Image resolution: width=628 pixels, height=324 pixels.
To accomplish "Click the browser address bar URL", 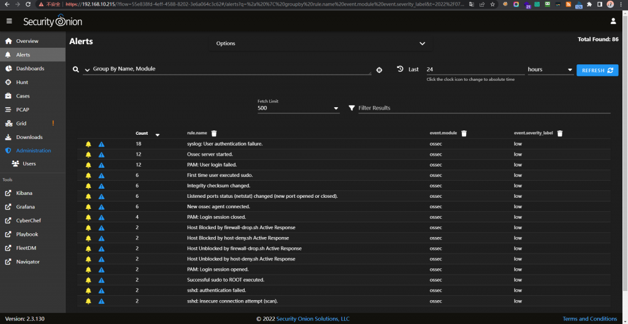I will click(265, 4).
